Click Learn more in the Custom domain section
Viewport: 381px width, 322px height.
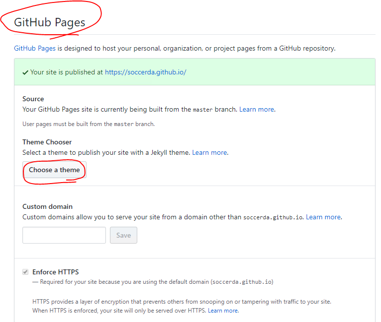coord(323,217)
